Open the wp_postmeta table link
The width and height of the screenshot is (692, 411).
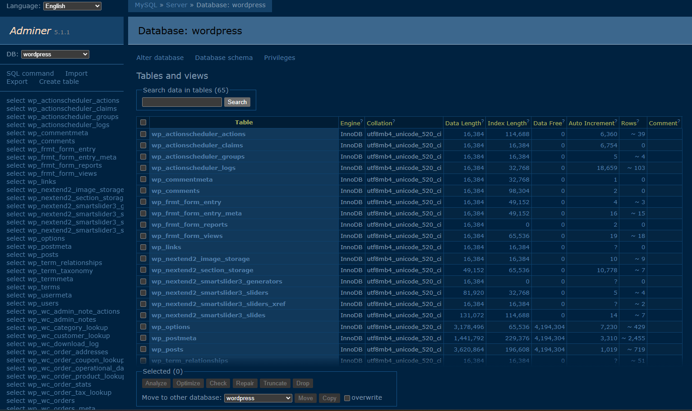[x=174, y=338]
